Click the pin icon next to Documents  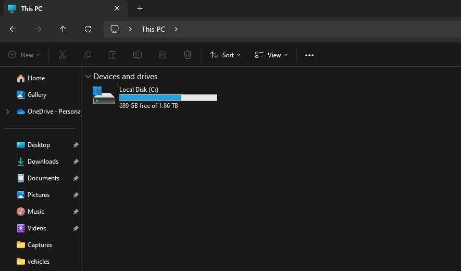click(x=76, y=178)
